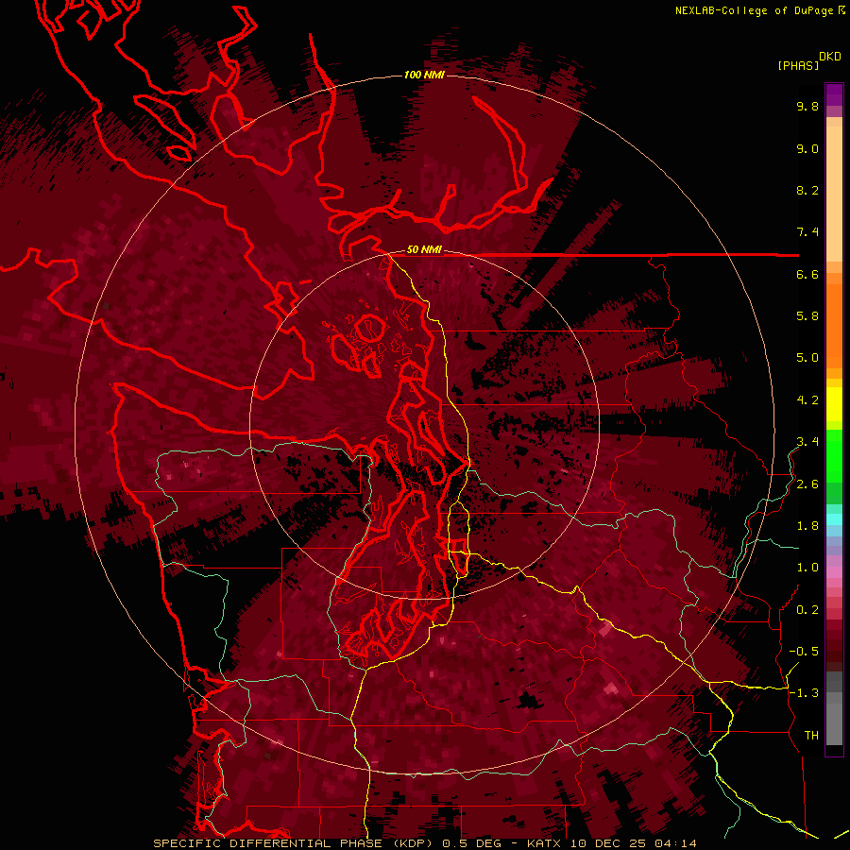Click the [PHAS] units label
Viewport: 850px width, 850px height.
(x=798, y=65)
